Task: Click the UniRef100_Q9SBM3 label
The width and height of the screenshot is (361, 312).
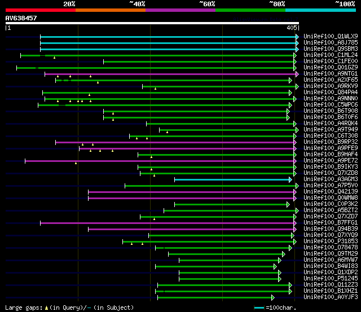Action: point(331,49)
